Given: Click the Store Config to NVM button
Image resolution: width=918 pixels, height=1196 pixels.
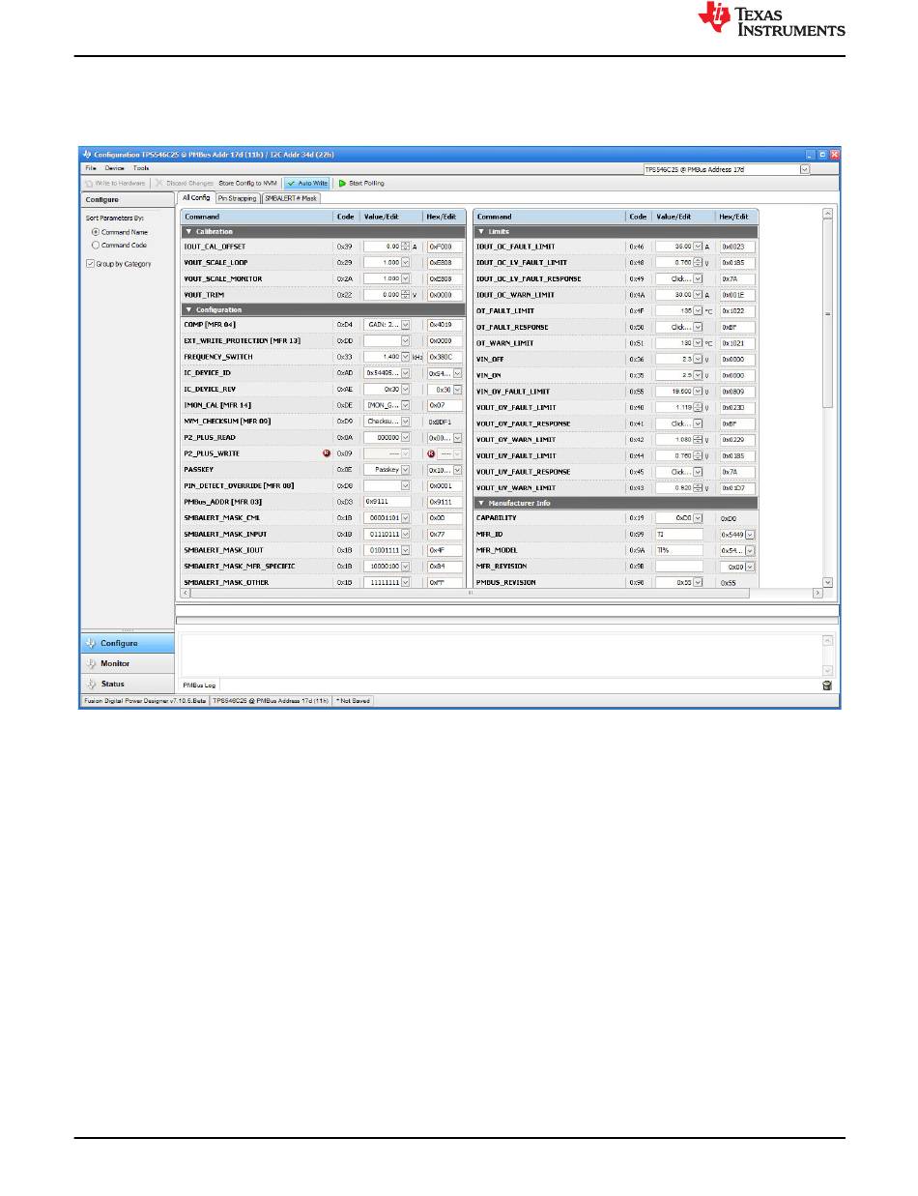Looking at the screenshot, I should tap(248, 183).
